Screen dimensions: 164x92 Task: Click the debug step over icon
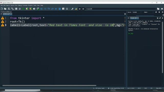45,9
